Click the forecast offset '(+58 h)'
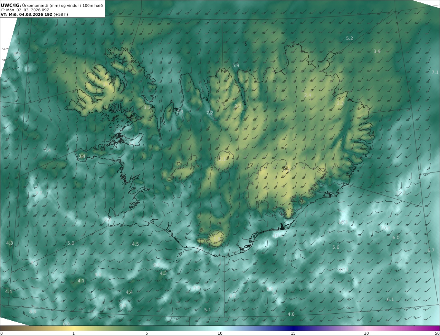This screenshot has width=440, height=336. 60,14
